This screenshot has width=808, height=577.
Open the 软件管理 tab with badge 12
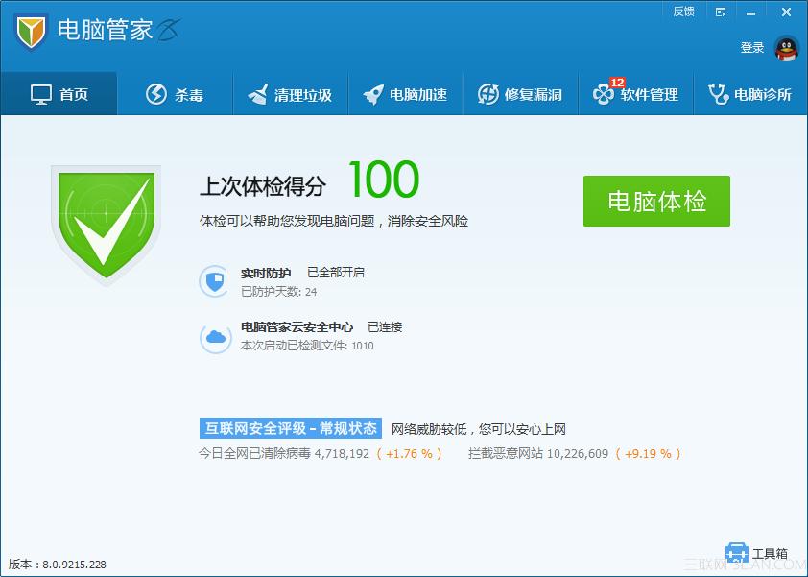(636, 95)
